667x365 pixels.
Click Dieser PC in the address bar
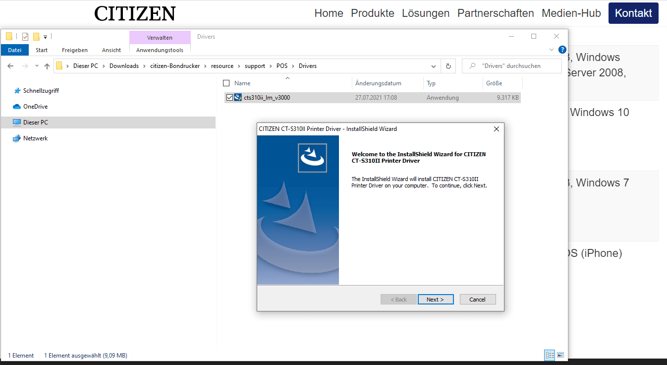(86, 66)
